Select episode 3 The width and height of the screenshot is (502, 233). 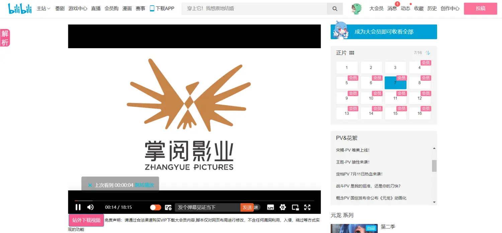point(395,67)
